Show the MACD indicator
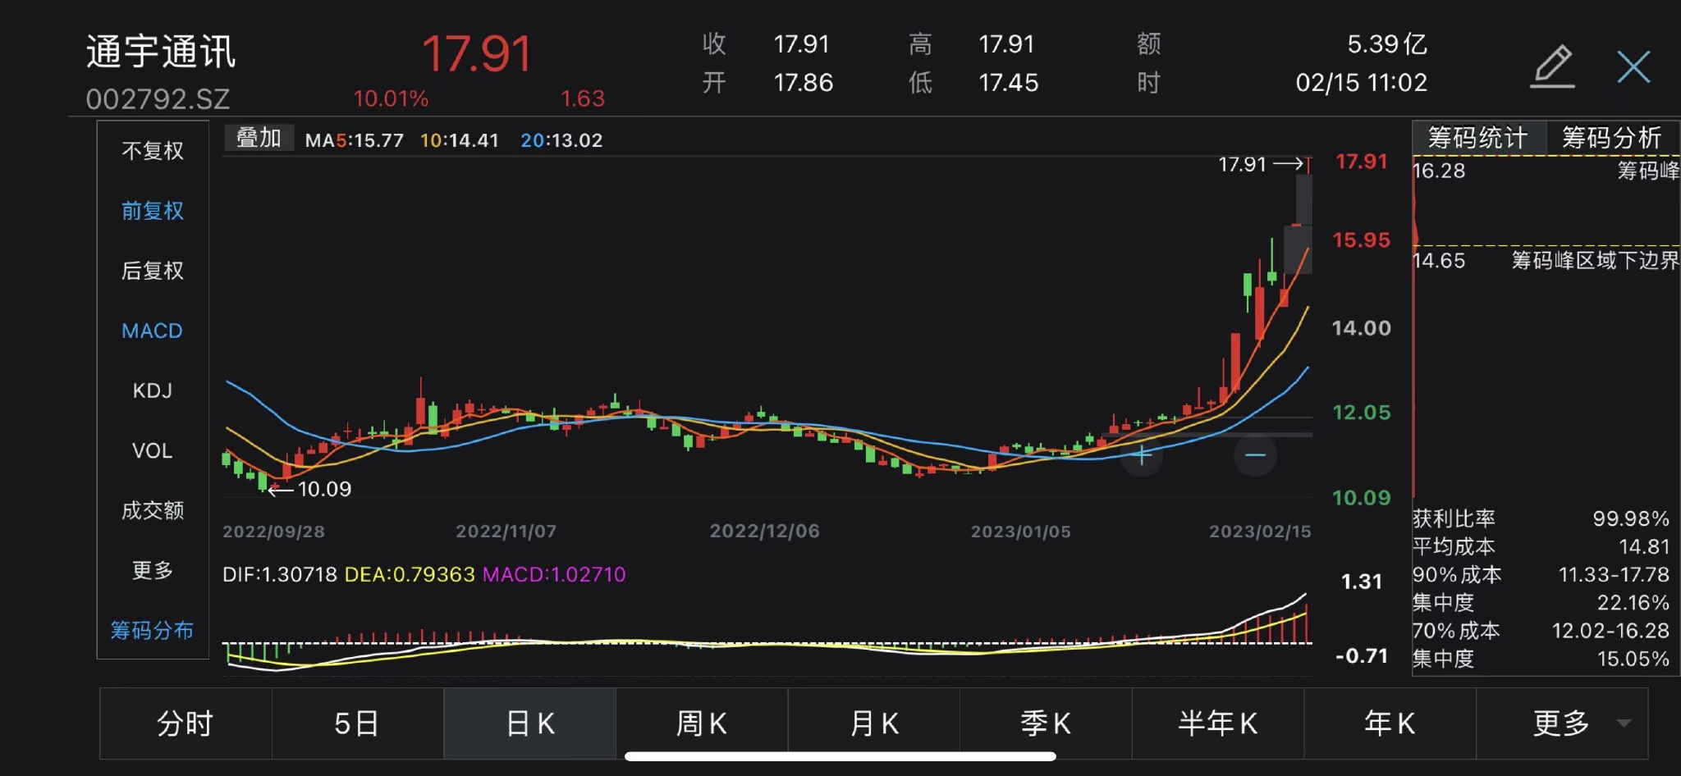1681x776 pixels. [153, 331]
